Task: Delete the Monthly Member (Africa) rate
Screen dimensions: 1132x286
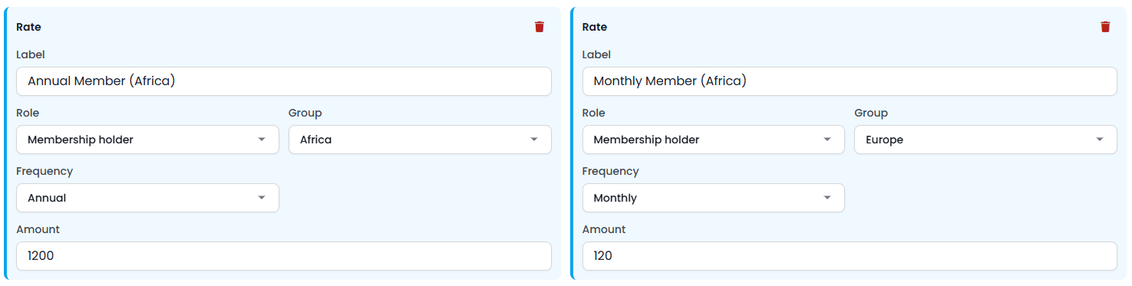Action: [1105, 27]
